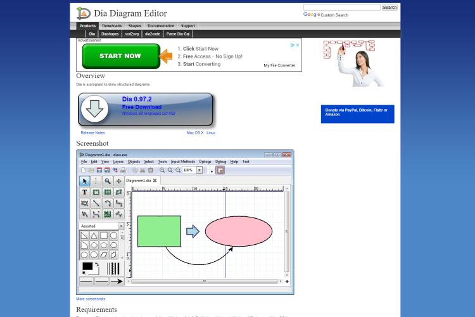Select the Text 'T' tool

pyautogui.click(x=84, y=192)
